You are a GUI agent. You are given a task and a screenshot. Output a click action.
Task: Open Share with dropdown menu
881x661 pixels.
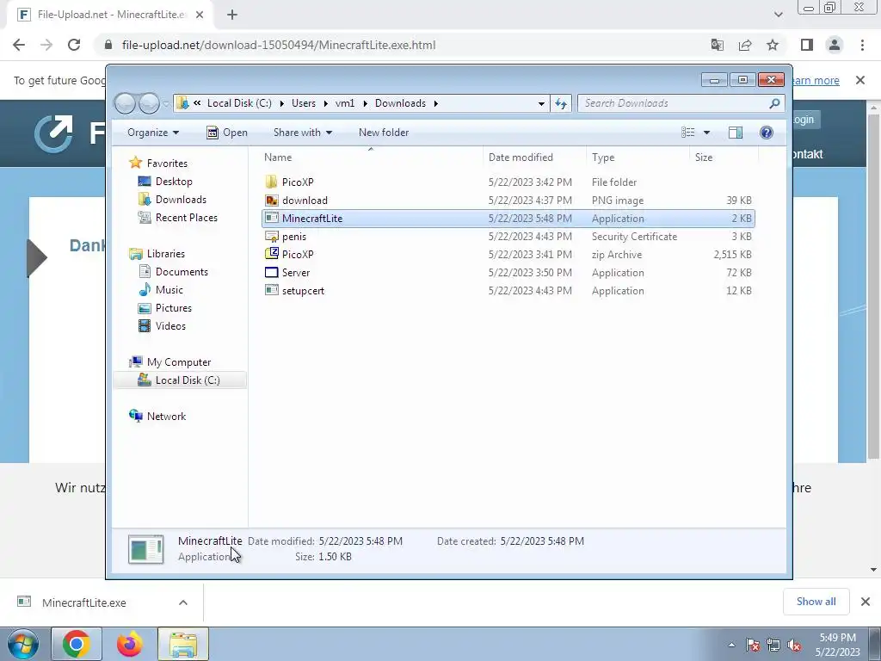point(303,133)
